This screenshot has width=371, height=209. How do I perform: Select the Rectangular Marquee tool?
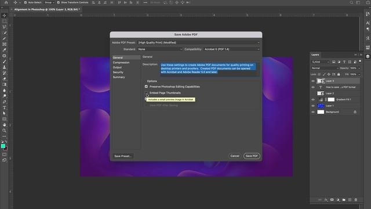4,21
